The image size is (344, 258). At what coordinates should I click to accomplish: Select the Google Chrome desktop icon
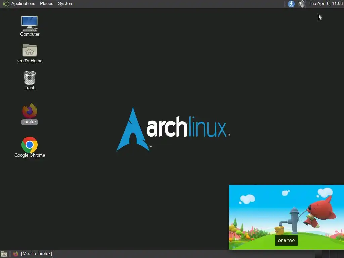click(30, 147)
